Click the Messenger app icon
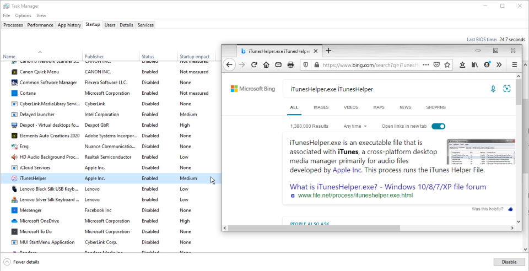 tap(14, 210)
